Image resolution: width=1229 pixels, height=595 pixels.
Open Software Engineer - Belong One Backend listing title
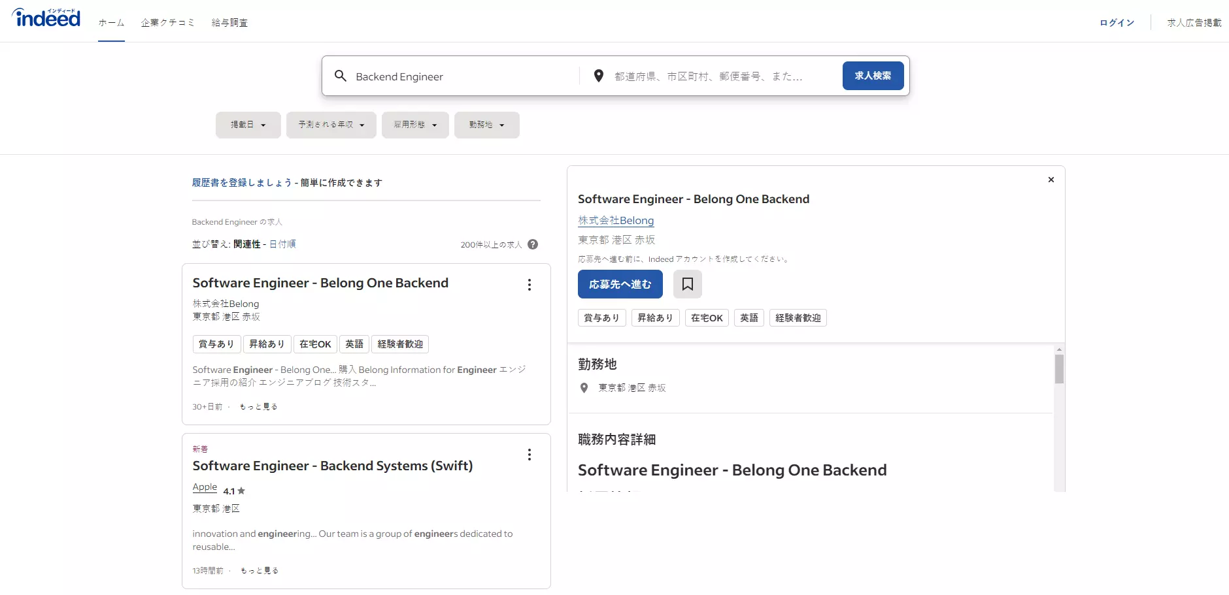tap(320, 283)
